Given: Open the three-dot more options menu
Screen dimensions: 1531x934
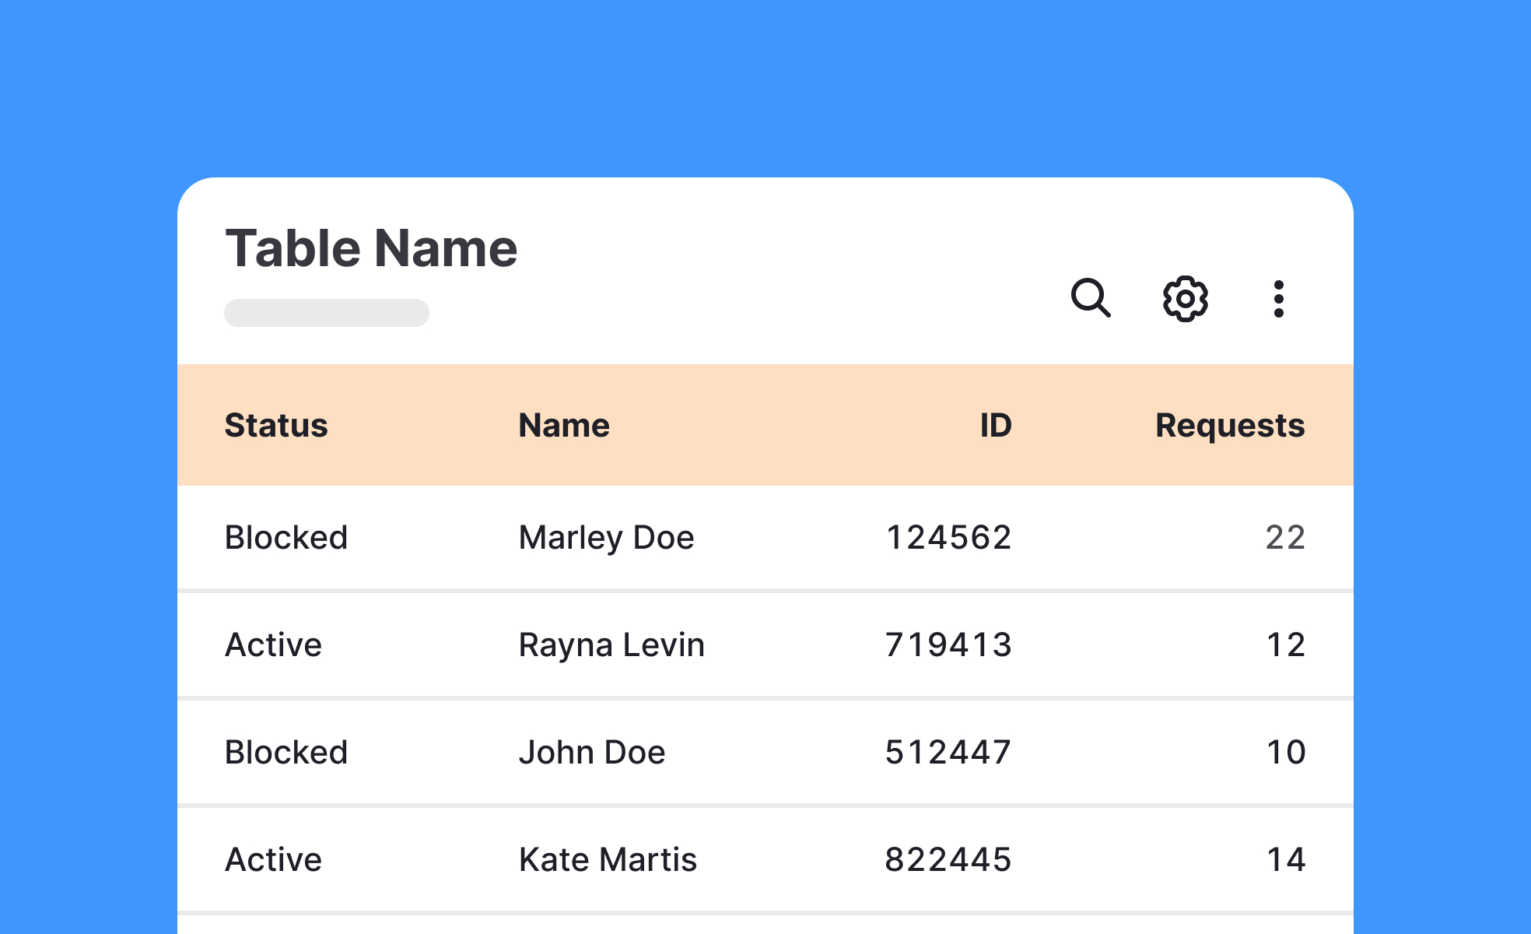Looking at the screenshot, I should click(1278, 299).
